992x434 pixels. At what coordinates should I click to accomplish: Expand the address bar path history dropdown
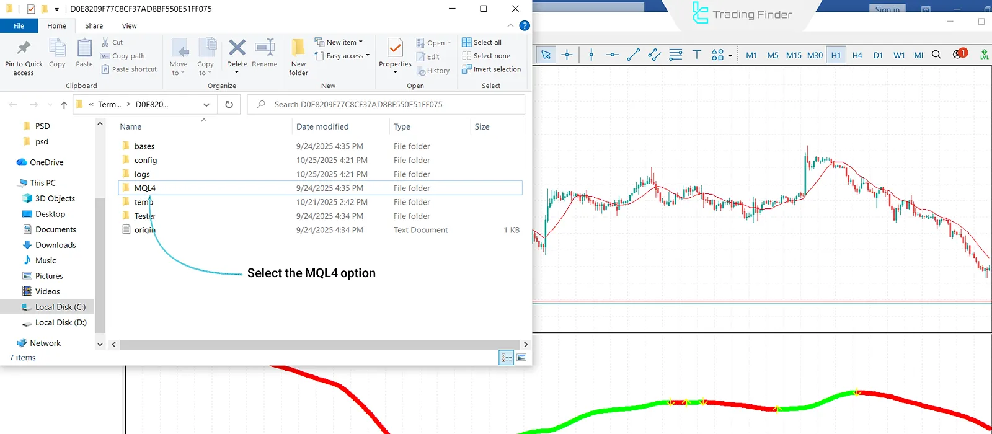tap(206, 105)
